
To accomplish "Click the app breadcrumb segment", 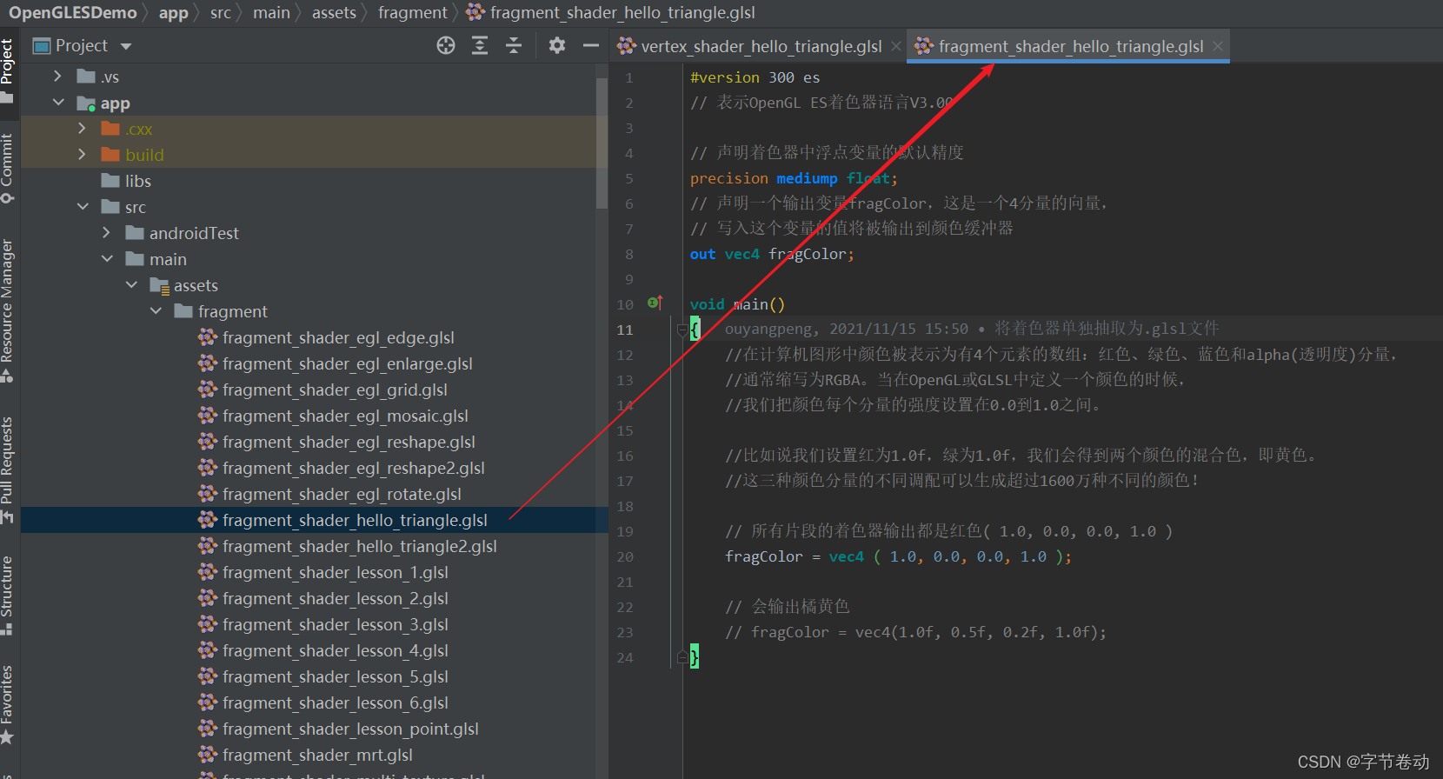I will (174, 13).
